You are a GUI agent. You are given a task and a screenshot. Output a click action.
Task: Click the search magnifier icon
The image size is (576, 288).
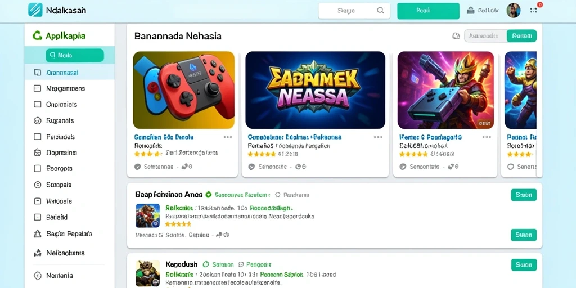tap(381, 11)
